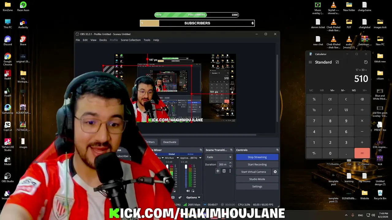Open the Scene Collection menu

pyautogui.click(x=130, y=40)
